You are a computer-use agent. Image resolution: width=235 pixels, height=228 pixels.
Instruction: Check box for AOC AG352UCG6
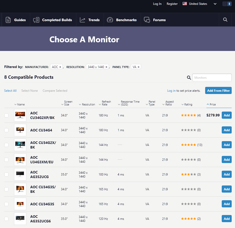6,219
